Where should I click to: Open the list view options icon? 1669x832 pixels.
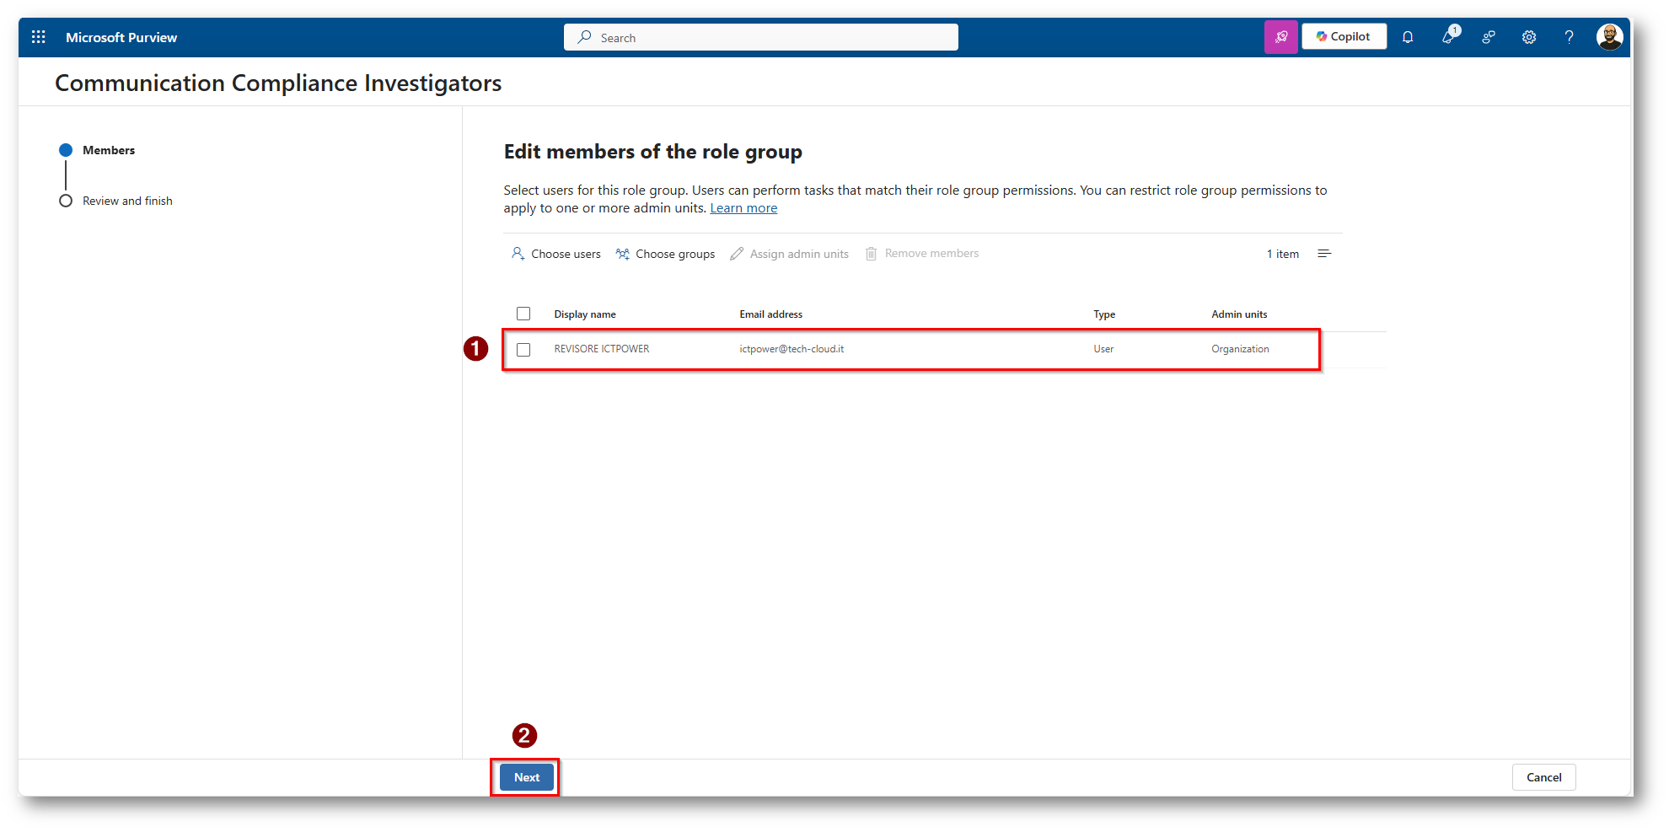[1324, 254]
